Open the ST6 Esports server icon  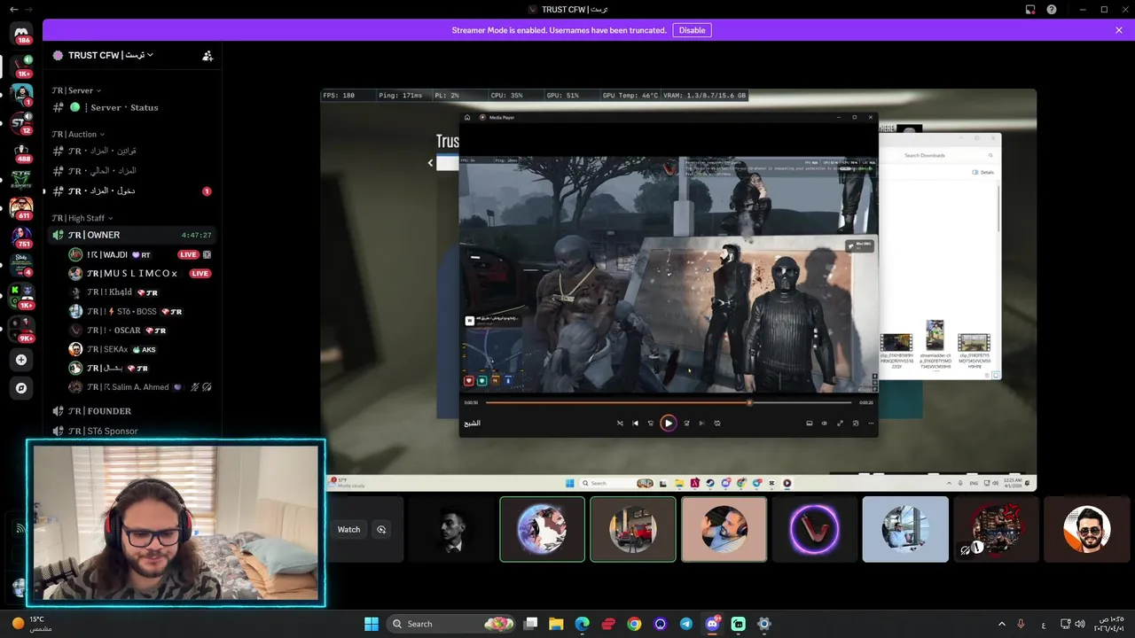click(x=21, y=180)
